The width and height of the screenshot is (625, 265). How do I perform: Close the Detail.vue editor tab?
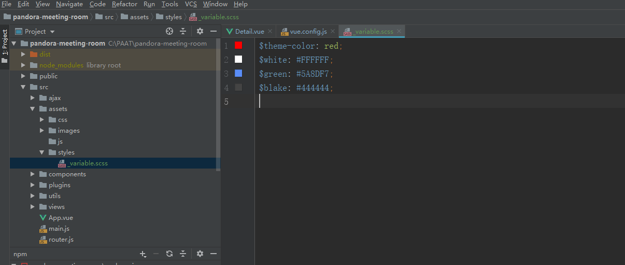tap(270, 32)
